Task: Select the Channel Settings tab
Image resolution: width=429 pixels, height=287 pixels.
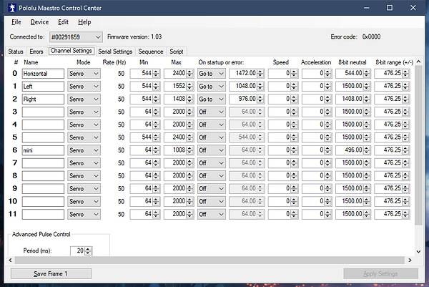Action: (71, 51)
